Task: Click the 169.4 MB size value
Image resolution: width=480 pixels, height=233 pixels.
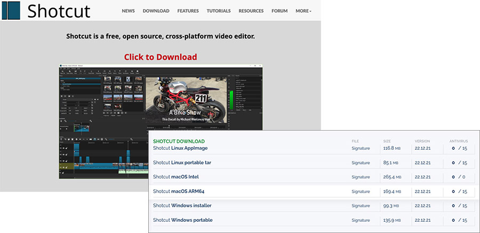Action: click(x=392, y=191)
